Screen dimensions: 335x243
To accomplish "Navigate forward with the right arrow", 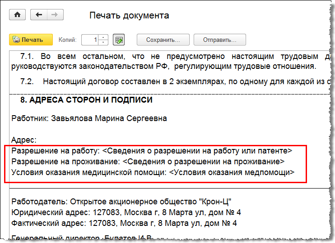I will [55, 15].
